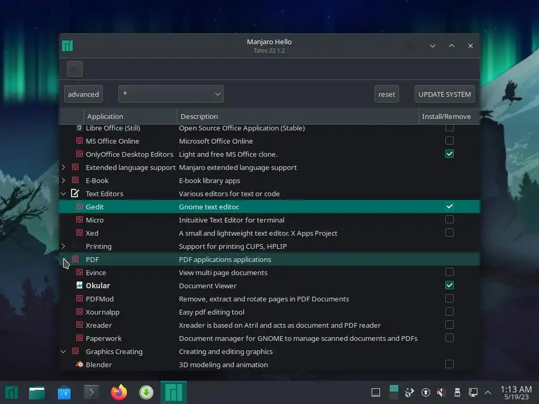Click the reset button
The width and height of the screenshot is (539, 404).
pyautogui.click(x=386, y=94)
